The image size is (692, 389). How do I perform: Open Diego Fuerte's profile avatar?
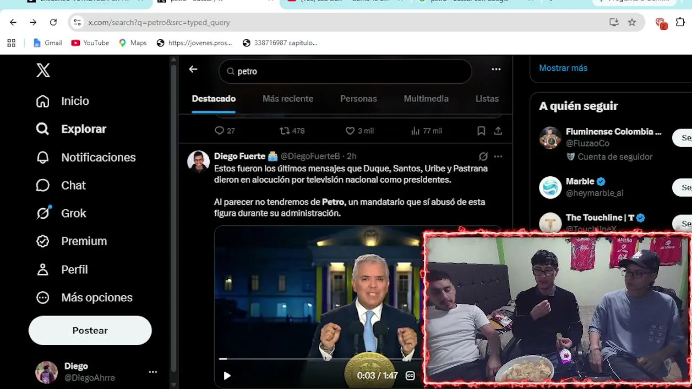tap(198, 162)
